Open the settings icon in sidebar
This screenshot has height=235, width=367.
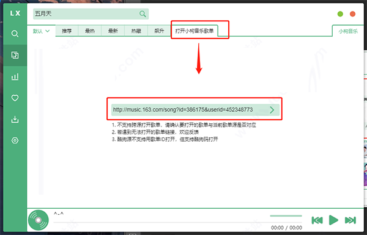click(x=15, y=140)
